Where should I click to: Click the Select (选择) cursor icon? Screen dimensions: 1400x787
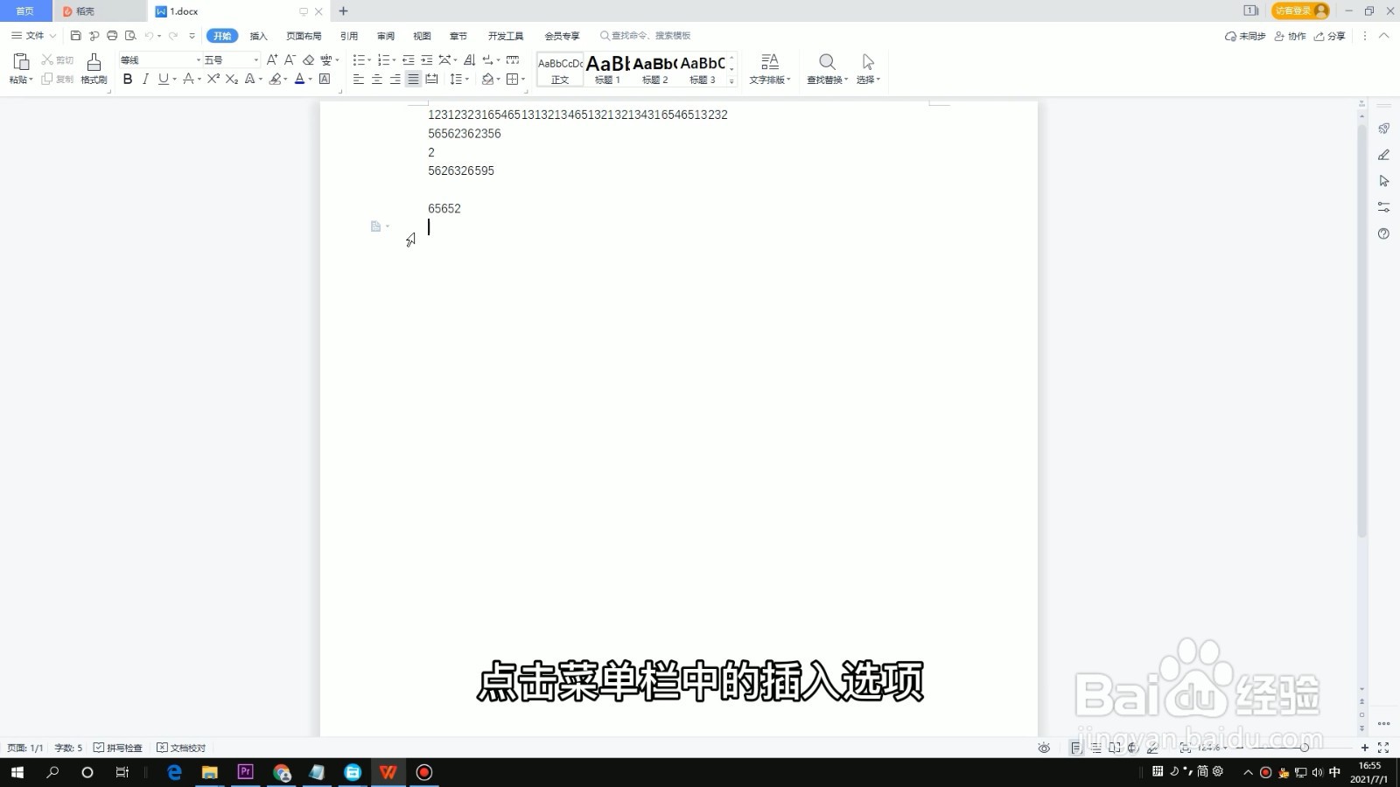coord(868,61)
